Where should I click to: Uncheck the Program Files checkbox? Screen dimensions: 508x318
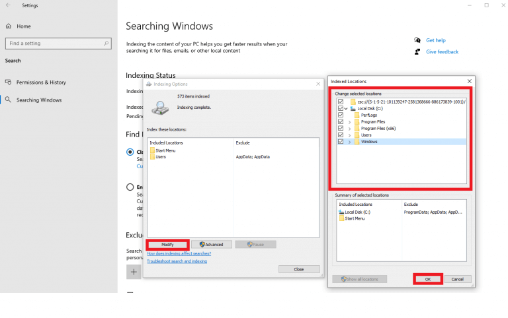(x=341, y=121)
